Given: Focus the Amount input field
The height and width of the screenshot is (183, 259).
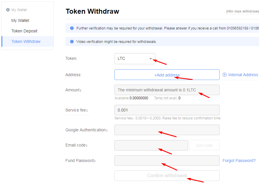Looking at the screenshot, I should pyautogui.click(x=167, y=90).
